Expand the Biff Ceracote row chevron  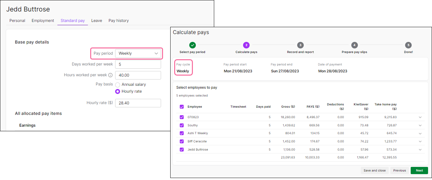coord(420,141)
